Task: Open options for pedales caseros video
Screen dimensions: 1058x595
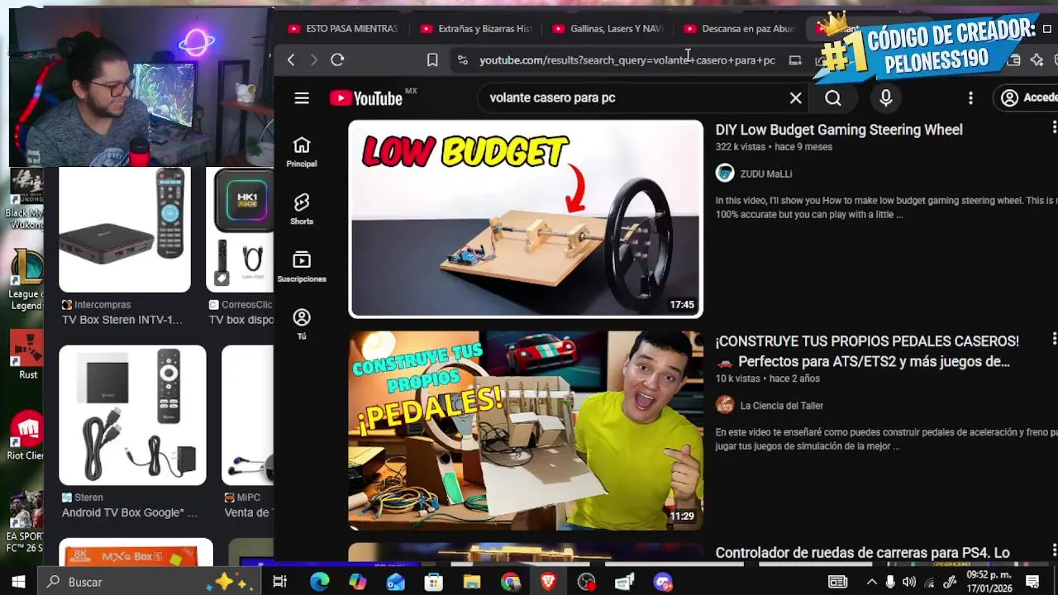Action: tap(1054, 339)
